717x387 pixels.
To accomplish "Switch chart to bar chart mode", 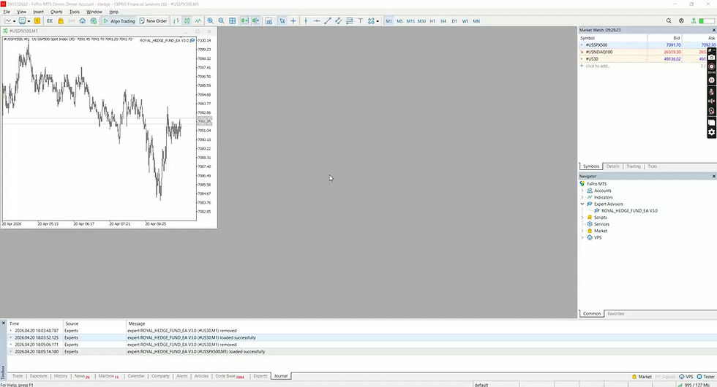I will pyautogui.click(x=176, y=21).
